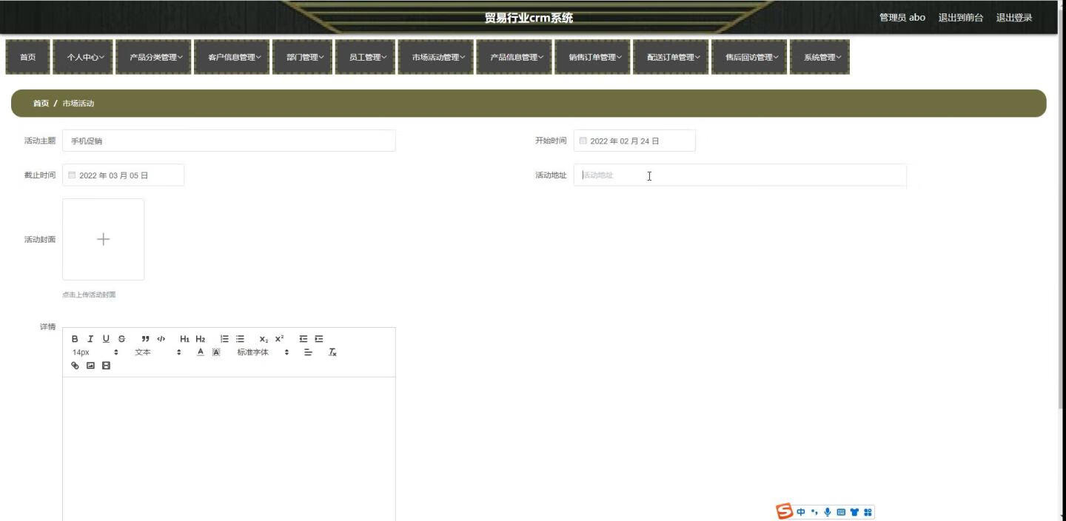
Task: Increase indent with the indent icon
Action: (x=319, y=339)
